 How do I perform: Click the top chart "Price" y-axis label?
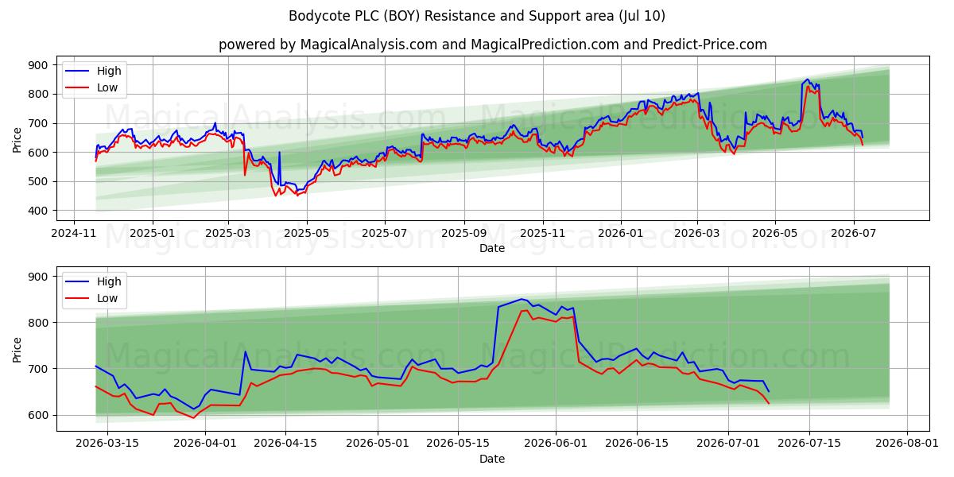click(x=17, y=138)
